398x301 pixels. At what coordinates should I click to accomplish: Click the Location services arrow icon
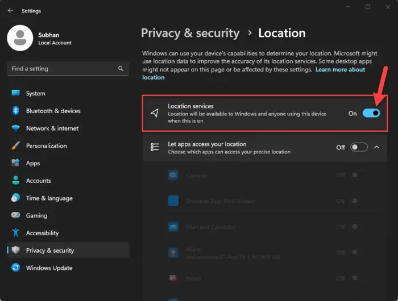pyautogui.click(x=155, y=113)
